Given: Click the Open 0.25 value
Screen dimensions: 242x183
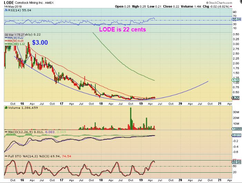Looking at the screenshot, I should 123,7.
